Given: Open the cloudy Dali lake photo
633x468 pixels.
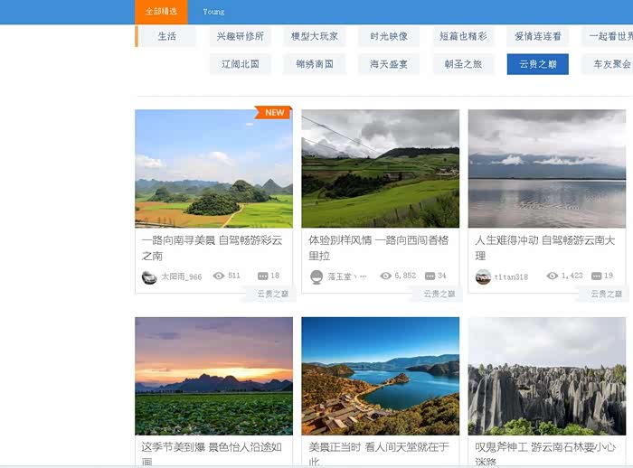Looking at the screenshot, I should point(547,169).
